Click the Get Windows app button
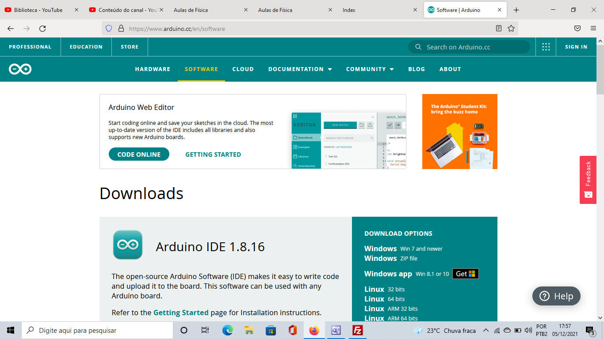The image size is (604, 339). point(465,274)
